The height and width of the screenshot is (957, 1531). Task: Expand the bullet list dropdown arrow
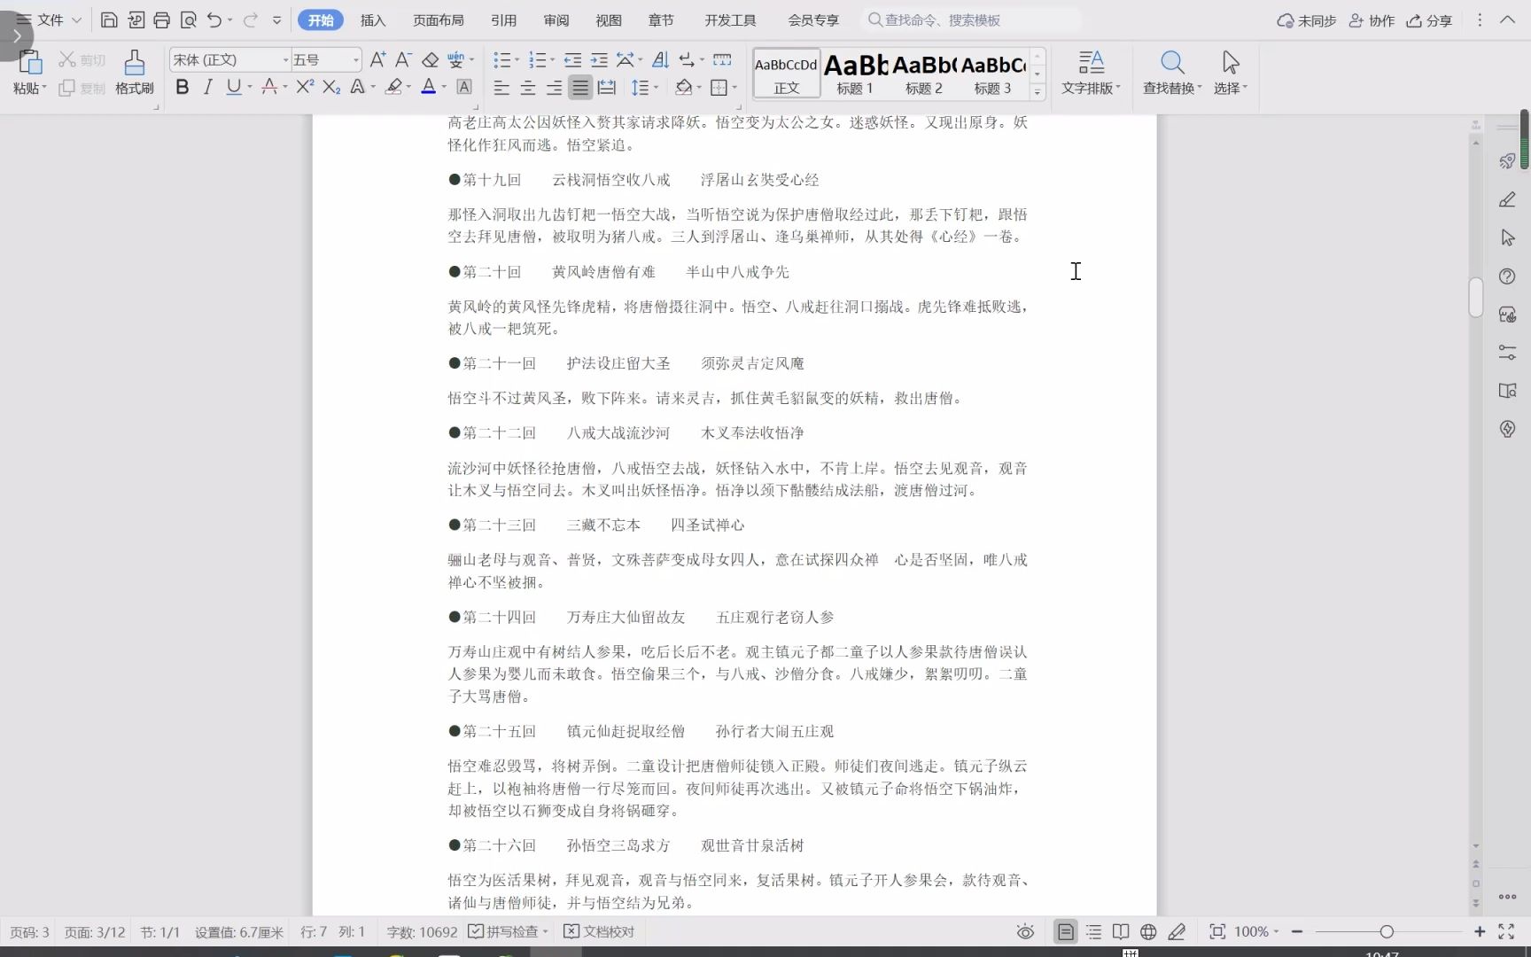(x=517, y=60)
